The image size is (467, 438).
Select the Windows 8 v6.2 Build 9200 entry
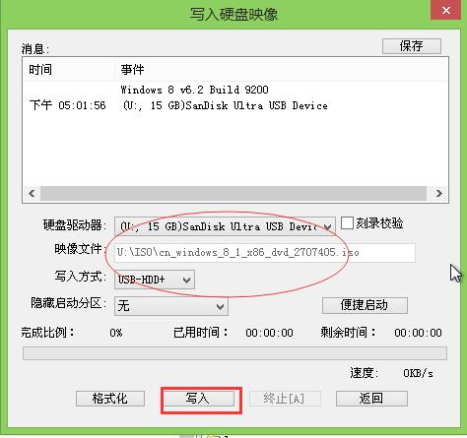[194, 90]
